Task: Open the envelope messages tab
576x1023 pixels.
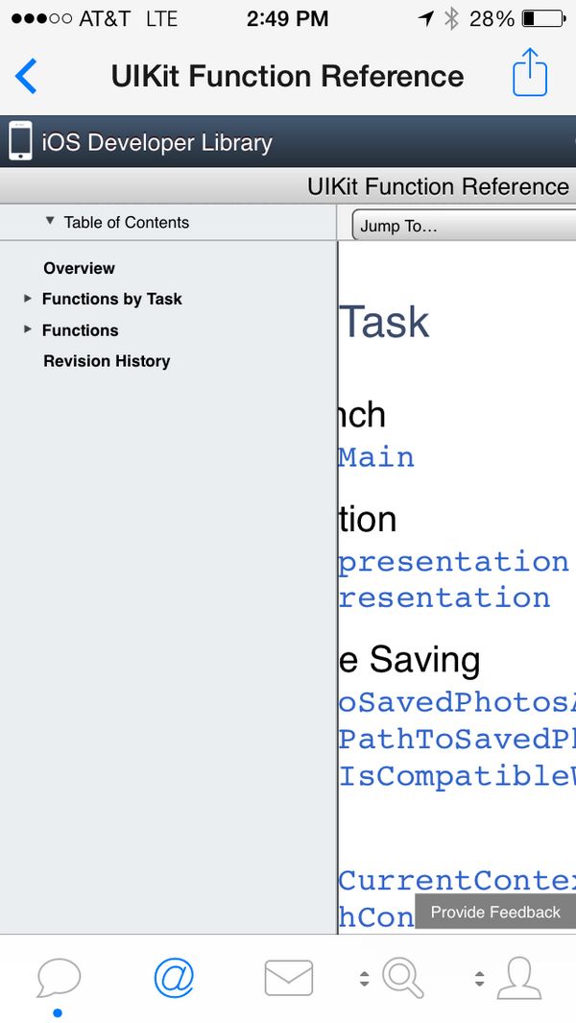Action: (288, 978)
